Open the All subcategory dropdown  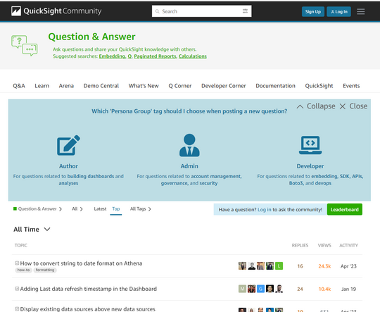(77, 209)
